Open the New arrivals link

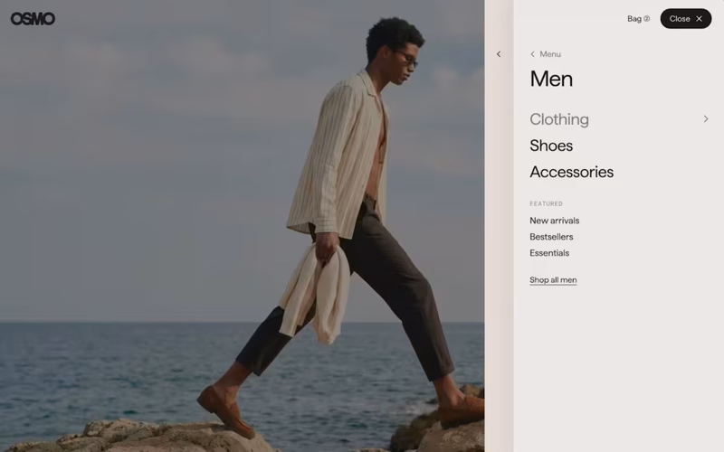555,221
